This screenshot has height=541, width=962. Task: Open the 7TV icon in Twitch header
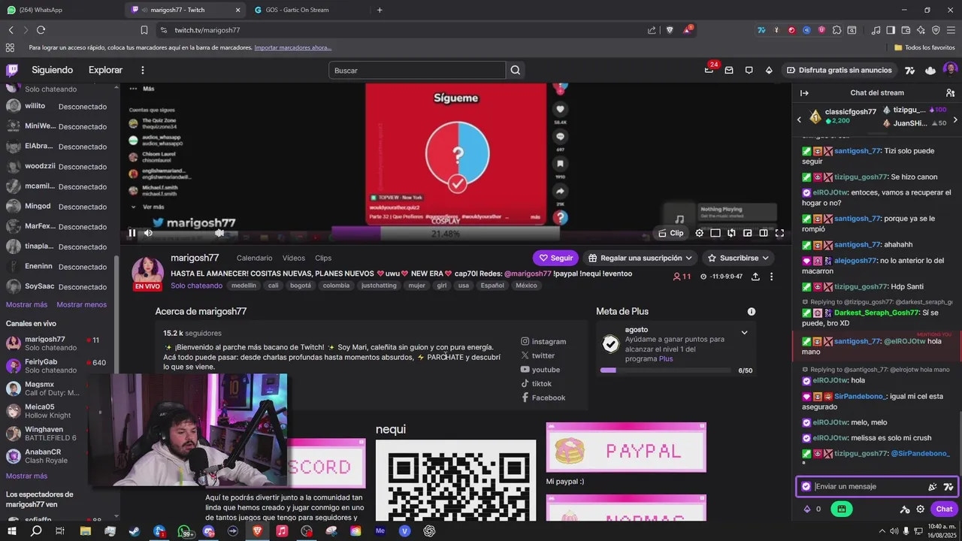pyautogui.click(x=910, y=70)
